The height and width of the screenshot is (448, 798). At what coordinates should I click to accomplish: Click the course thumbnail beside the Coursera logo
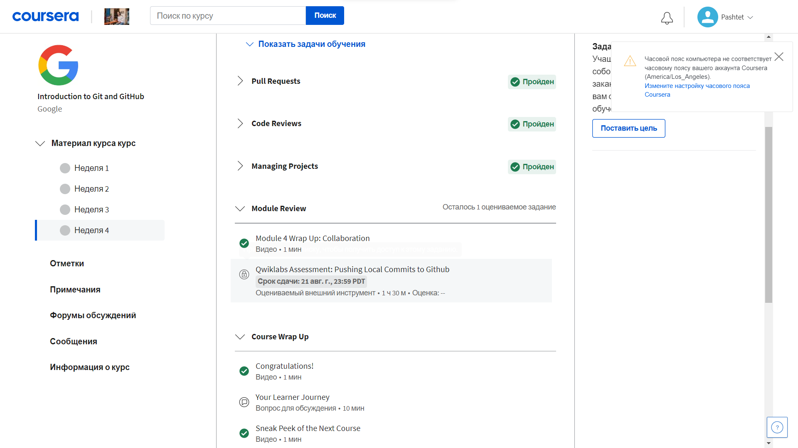click(x=116, y=17)
